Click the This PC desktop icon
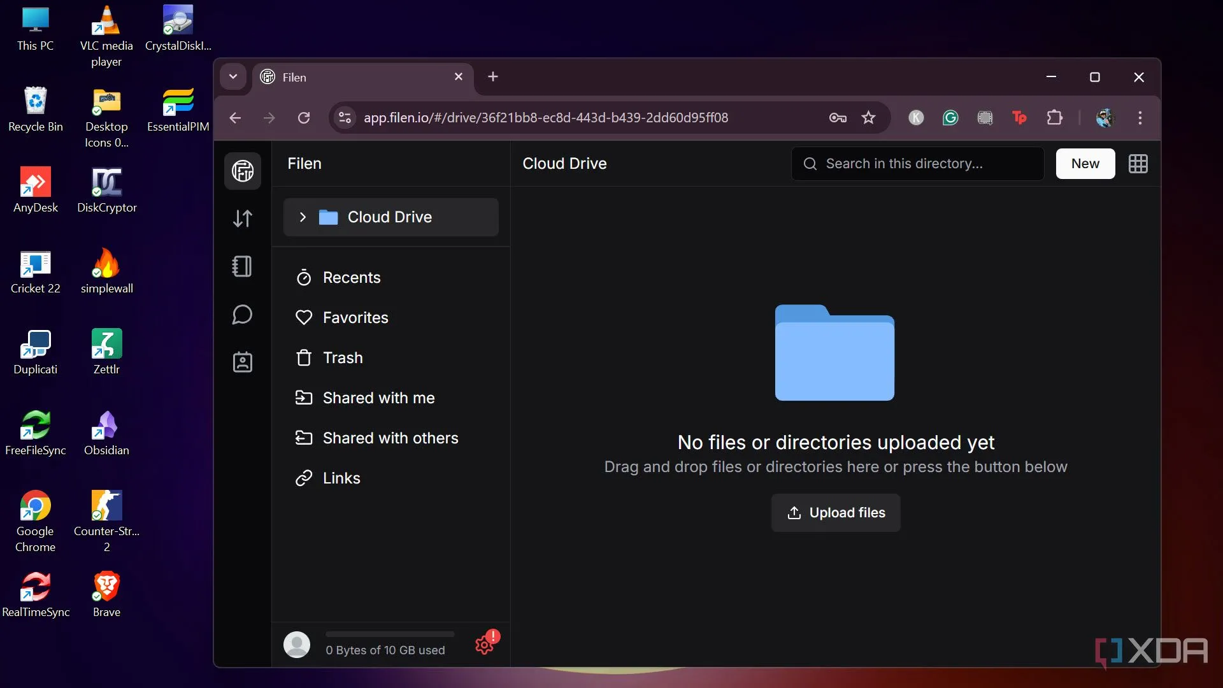This screenshot has width=1223, height=688. pyautogui.click(x=36, y=29)
